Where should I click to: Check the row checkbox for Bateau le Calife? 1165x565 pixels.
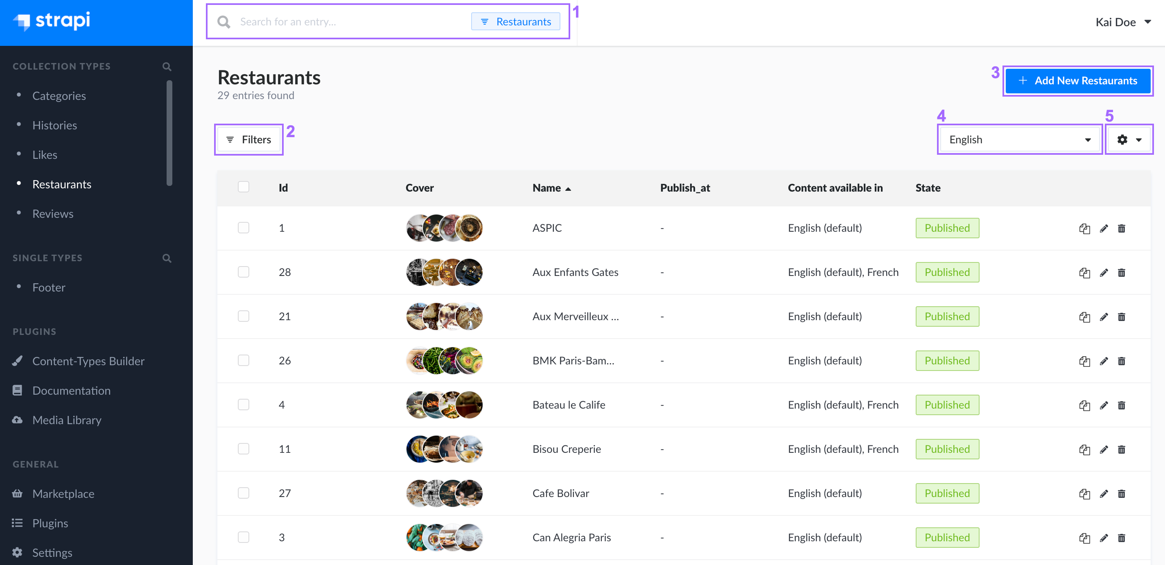[244, 405]
